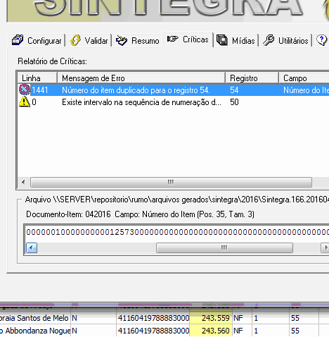This screenshot has width=329, height=337.
Task: Click the Mídias disk icon
Action: coord(222,40)
